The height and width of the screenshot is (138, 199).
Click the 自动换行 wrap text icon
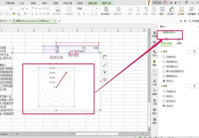[69, 9]
